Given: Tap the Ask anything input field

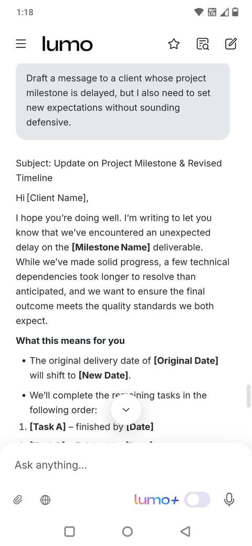Looking at the screenshot, I should tap(126, 465).
